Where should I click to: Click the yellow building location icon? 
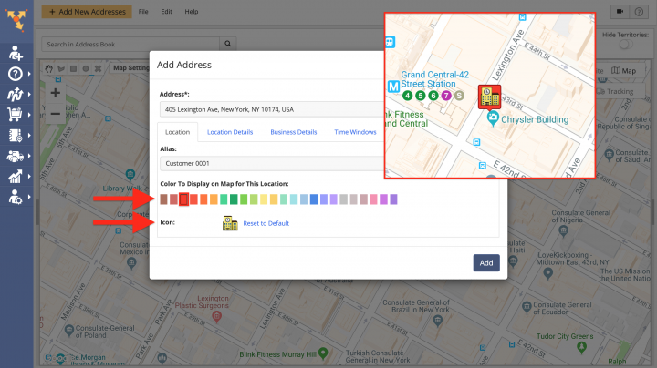(230, 223)
